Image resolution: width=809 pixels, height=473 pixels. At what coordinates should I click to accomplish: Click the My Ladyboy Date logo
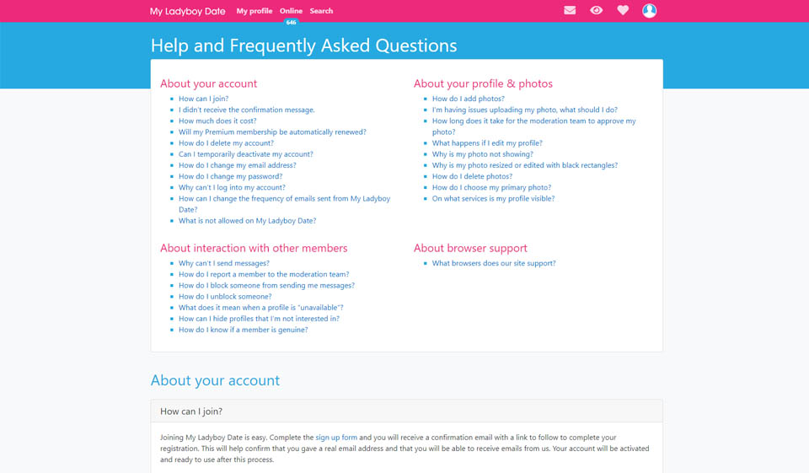(187, 11)
